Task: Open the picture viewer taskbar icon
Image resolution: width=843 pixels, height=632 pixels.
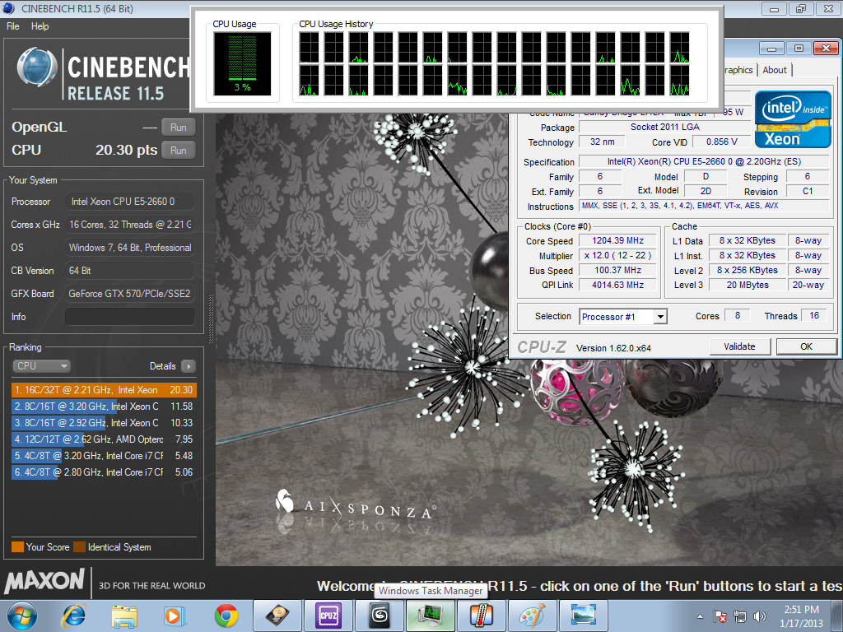Action: coord(584,616)
